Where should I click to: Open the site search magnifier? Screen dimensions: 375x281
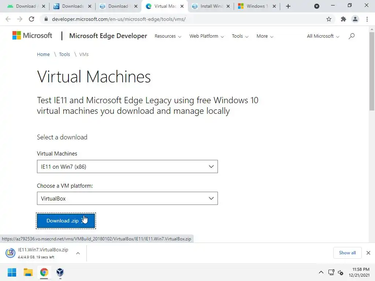(351, 36)
